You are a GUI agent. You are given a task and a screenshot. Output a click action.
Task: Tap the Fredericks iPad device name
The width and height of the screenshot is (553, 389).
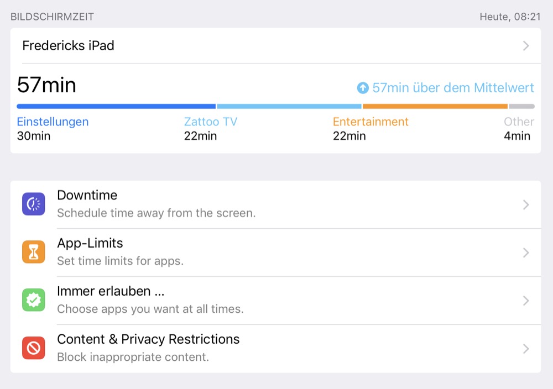click(68, 46)
